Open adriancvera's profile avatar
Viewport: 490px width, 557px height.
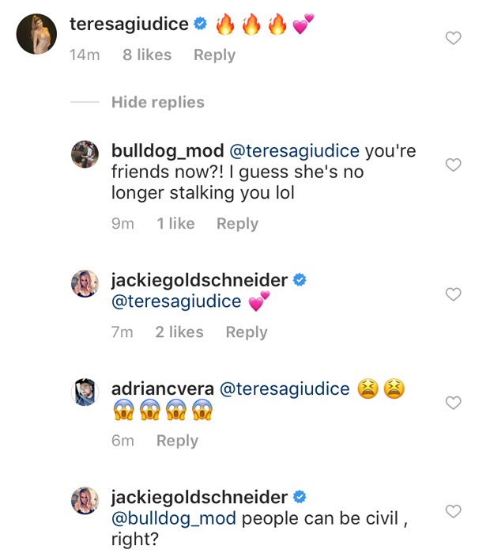[x=85, y=392]
